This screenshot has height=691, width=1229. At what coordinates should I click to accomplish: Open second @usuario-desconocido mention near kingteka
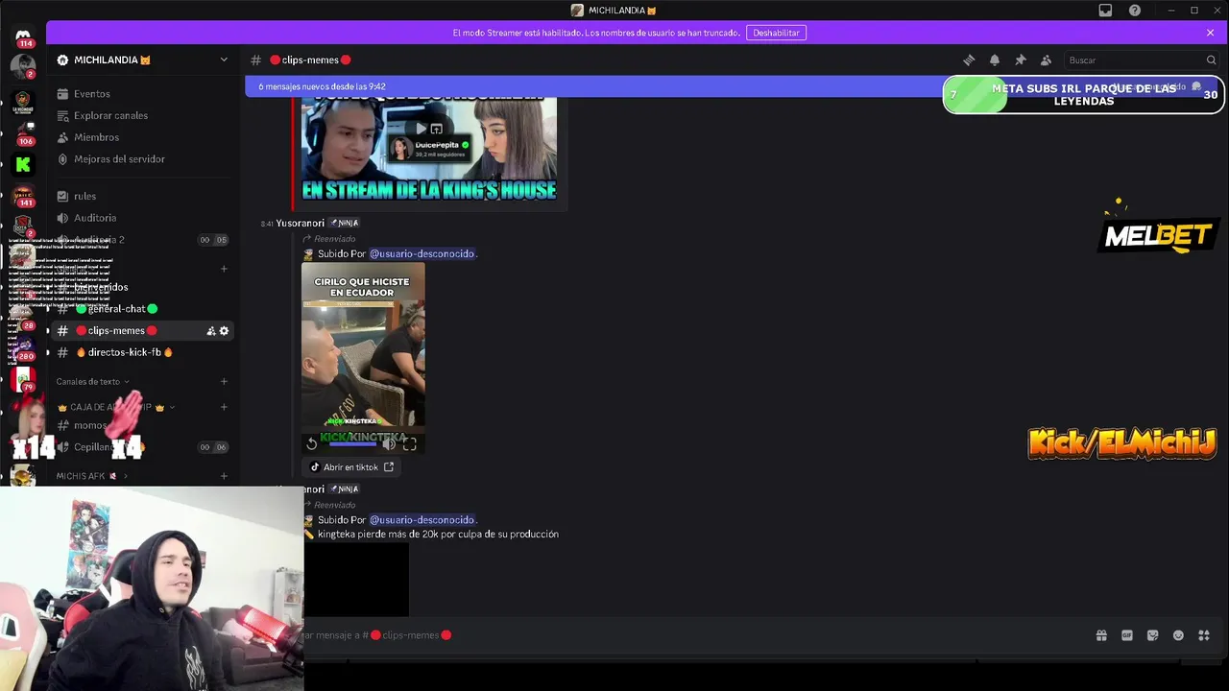click(x=422, y=519)
